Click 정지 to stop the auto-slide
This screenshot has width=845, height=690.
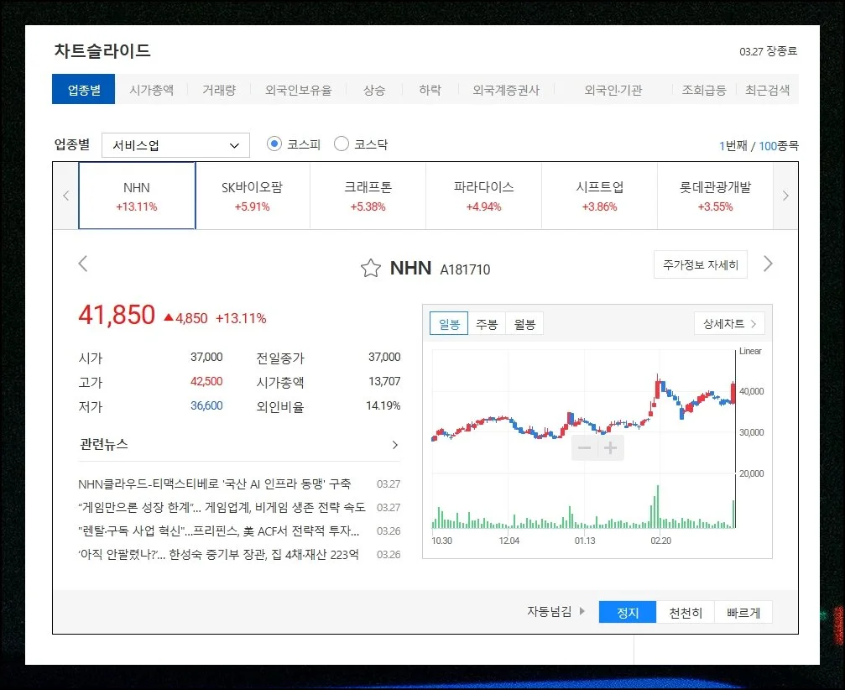tap(626, 612)
